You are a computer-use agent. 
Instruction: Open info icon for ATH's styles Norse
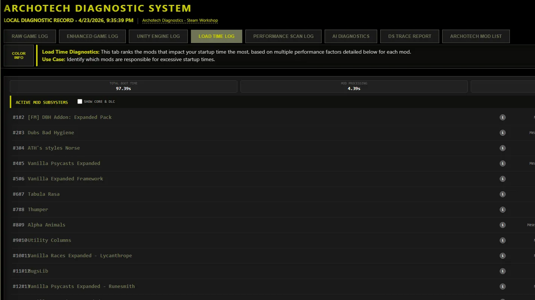point(502,148)
